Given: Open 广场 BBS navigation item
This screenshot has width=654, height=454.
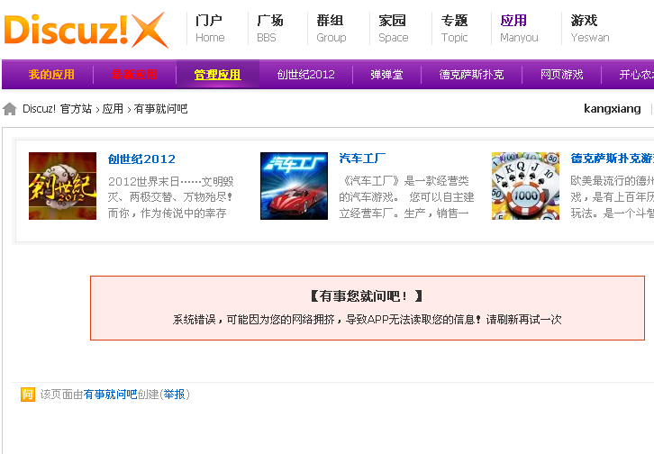Looking at the screenshot, I should click(270, 28).
